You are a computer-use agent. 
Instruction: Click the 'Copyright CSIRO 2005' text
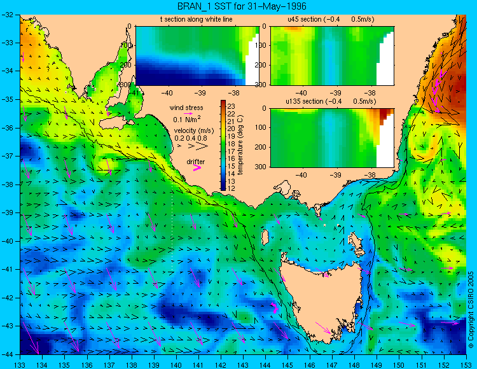[x=471, y=310]
